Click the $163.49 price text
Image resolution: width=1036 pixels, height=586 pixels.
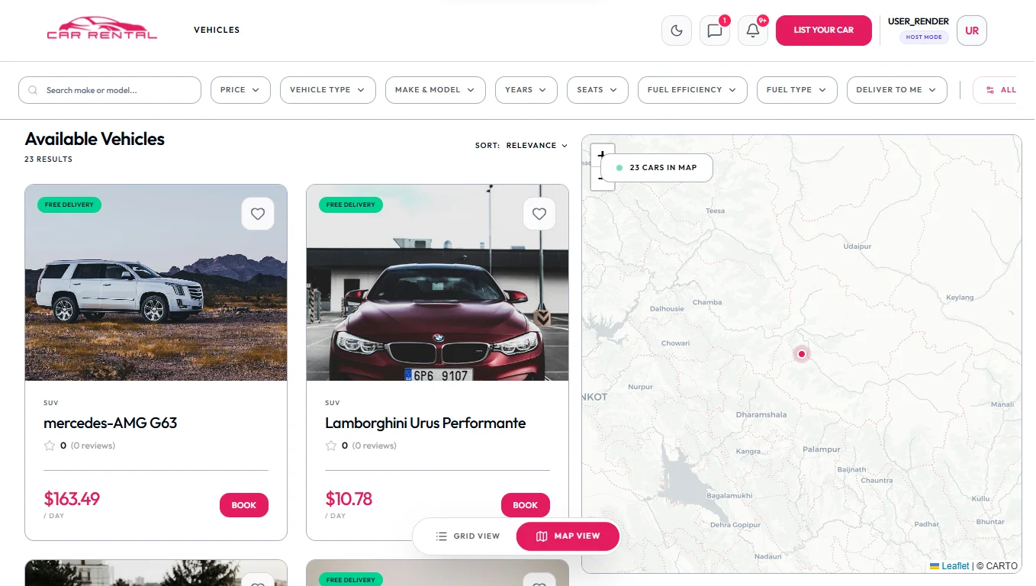[72, 499]
